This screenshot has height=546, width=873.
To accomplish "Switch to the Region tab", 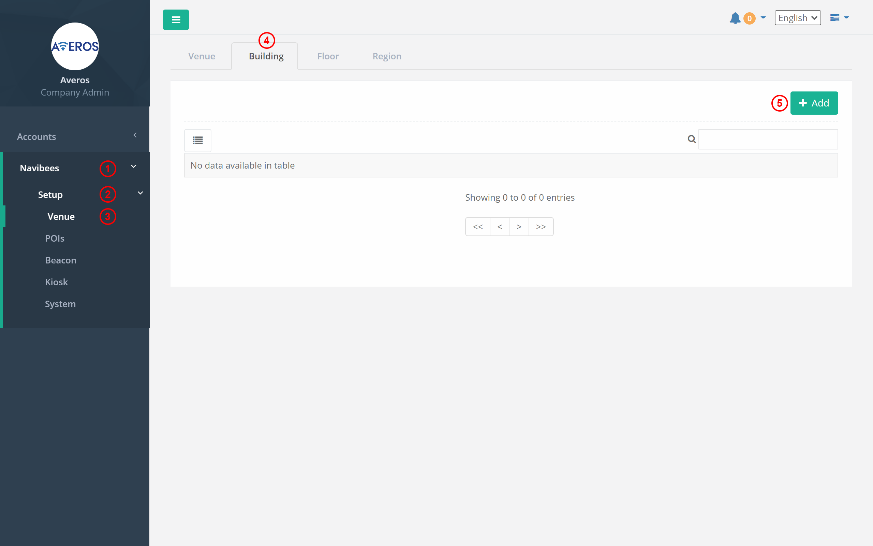I will (x=387, y=56).
